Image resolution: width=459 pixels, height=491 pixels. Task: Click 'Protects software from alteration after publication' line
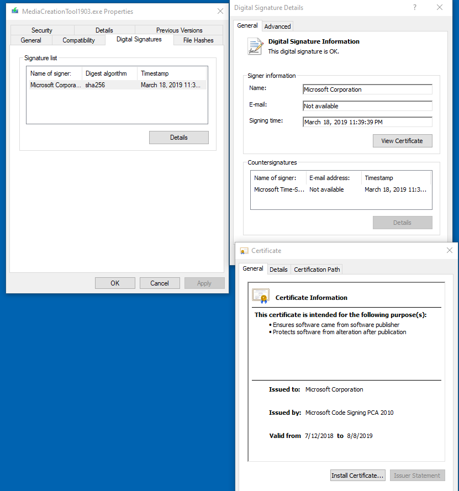pos(339,332)
